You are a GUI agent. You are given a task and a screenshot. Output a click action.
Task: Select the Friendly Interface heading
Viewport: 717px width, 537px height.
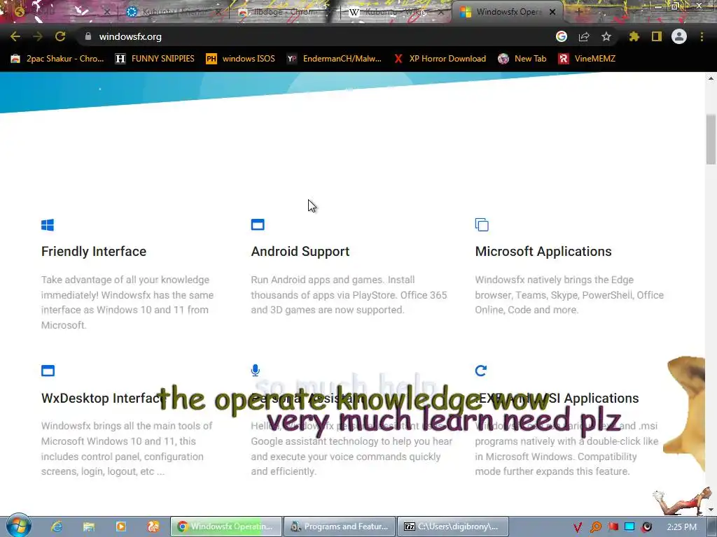point(94,252)
